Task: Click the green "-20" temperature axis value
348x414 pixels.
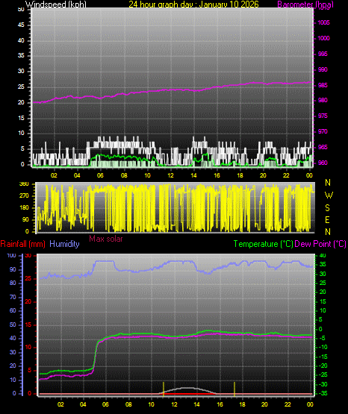Action: [x=323, y=366]
